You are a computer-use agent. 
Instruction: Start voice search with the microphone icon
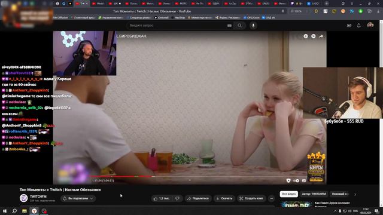[x=253, y=25]
